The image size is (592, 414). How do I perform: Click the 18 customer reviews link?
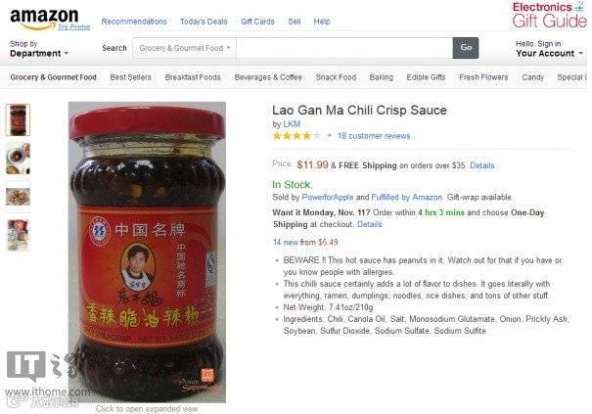click(374, 136)
